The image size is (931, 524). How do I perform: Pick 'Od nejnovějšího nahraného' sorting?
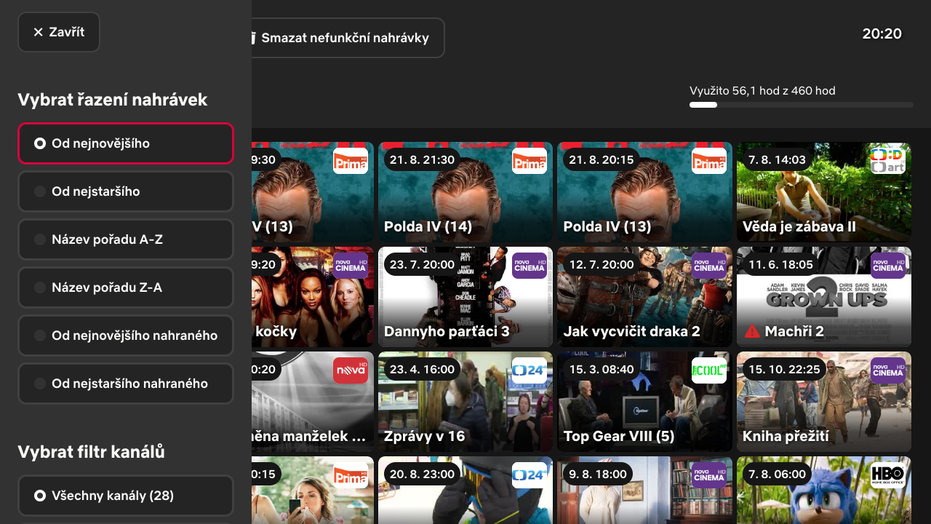126,336
